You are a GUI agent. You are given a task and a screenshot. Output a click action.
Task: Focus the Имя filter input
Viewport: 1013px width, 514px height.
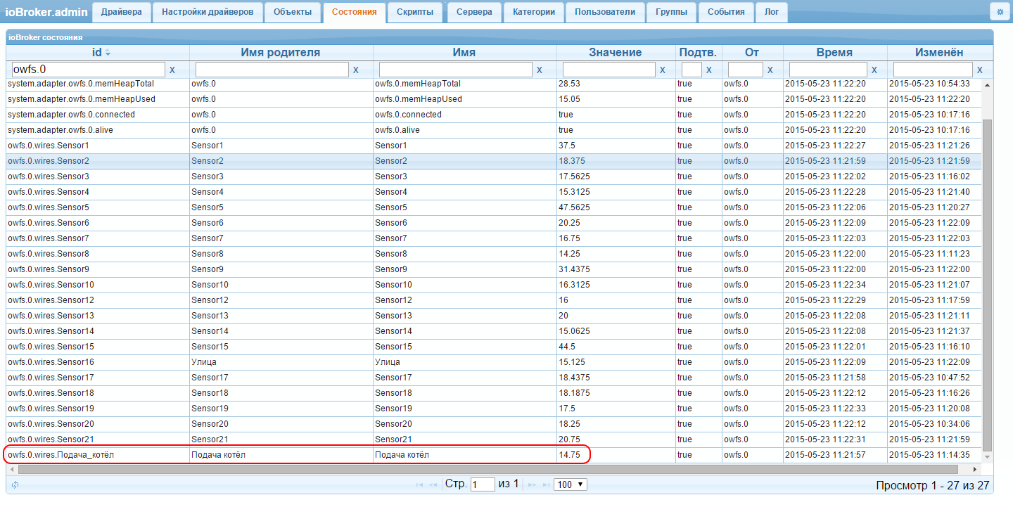455,70
